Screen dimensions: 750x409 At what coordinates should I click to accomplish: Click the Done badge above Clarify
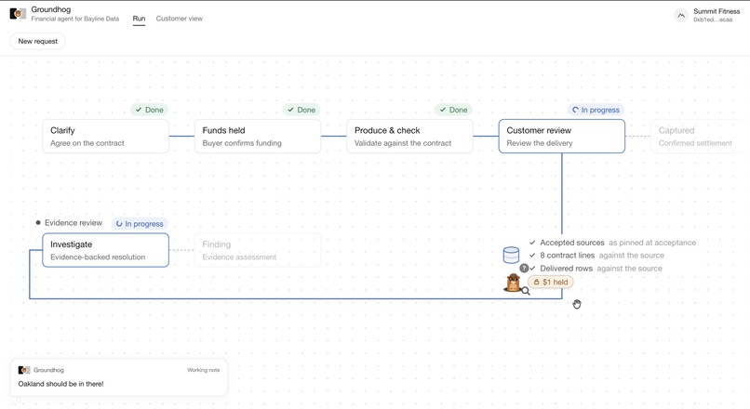tap(149, 110)
